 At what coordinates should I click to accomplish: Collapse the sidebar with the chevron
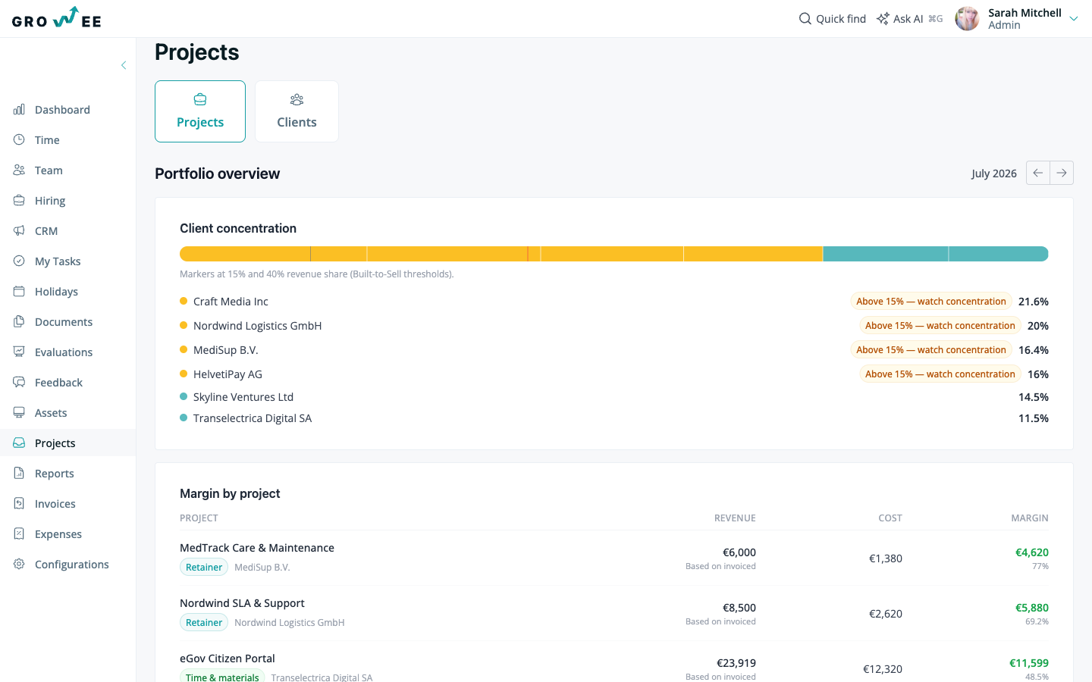tap(124, 65)
